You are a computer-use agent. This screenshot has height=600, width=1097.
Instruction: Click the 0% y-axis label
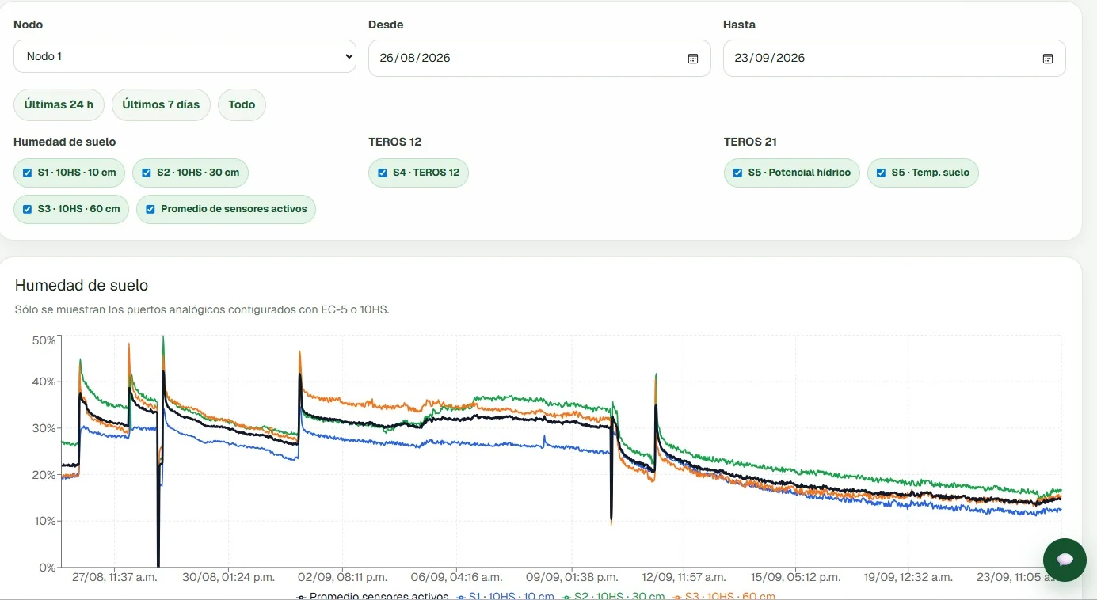[x=47, y=568]
